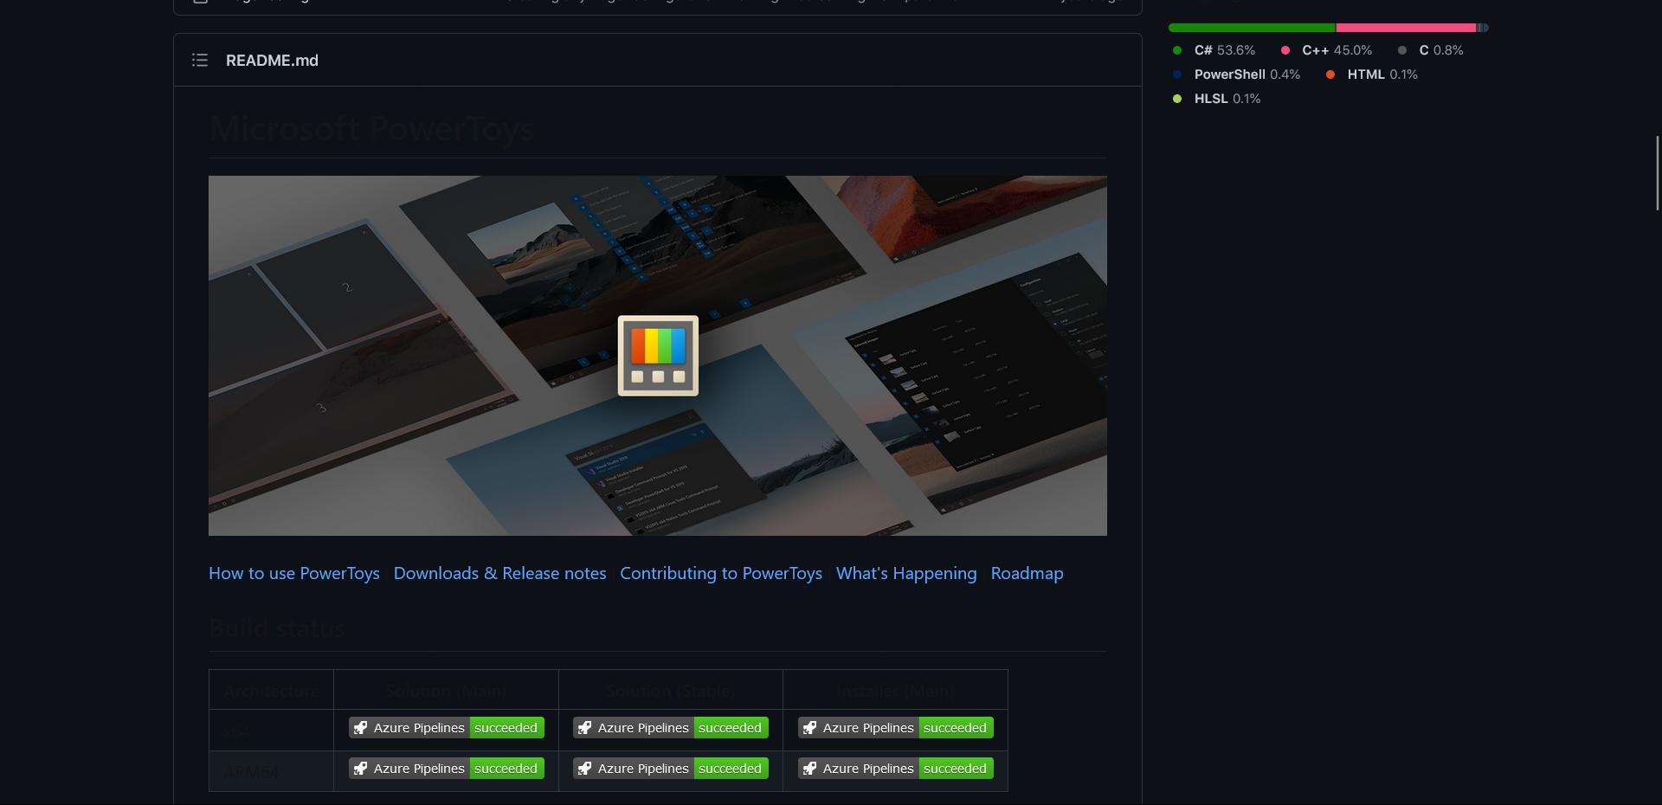
Task: Click the ARM64 Installer (Main) Azure Pipelines badge
Action: pyautogui.click(x=895, y=768)
